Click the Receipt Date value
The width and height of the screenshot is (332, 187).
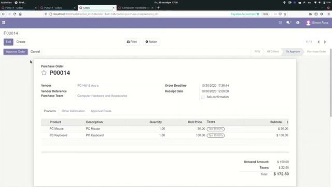tap(215, 91)
